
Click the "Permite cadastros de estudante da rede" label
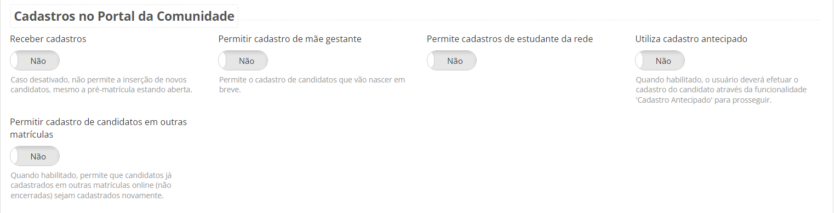click(x=510, y=39)
